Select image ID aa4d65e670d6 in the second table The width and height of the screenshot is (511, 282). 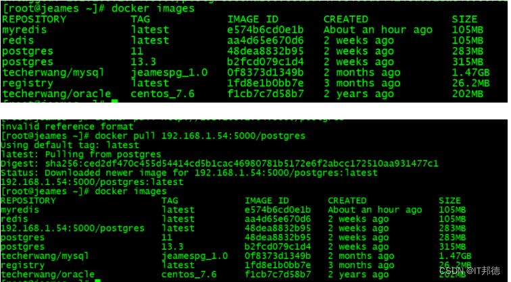(278, 219)
